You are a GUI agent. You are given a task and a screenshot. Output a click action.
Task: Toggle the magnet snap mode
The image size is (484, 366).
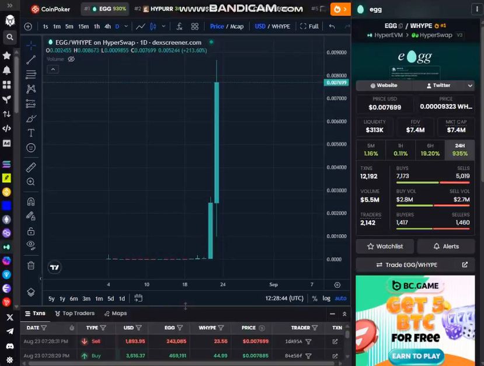tap(31, 201)
